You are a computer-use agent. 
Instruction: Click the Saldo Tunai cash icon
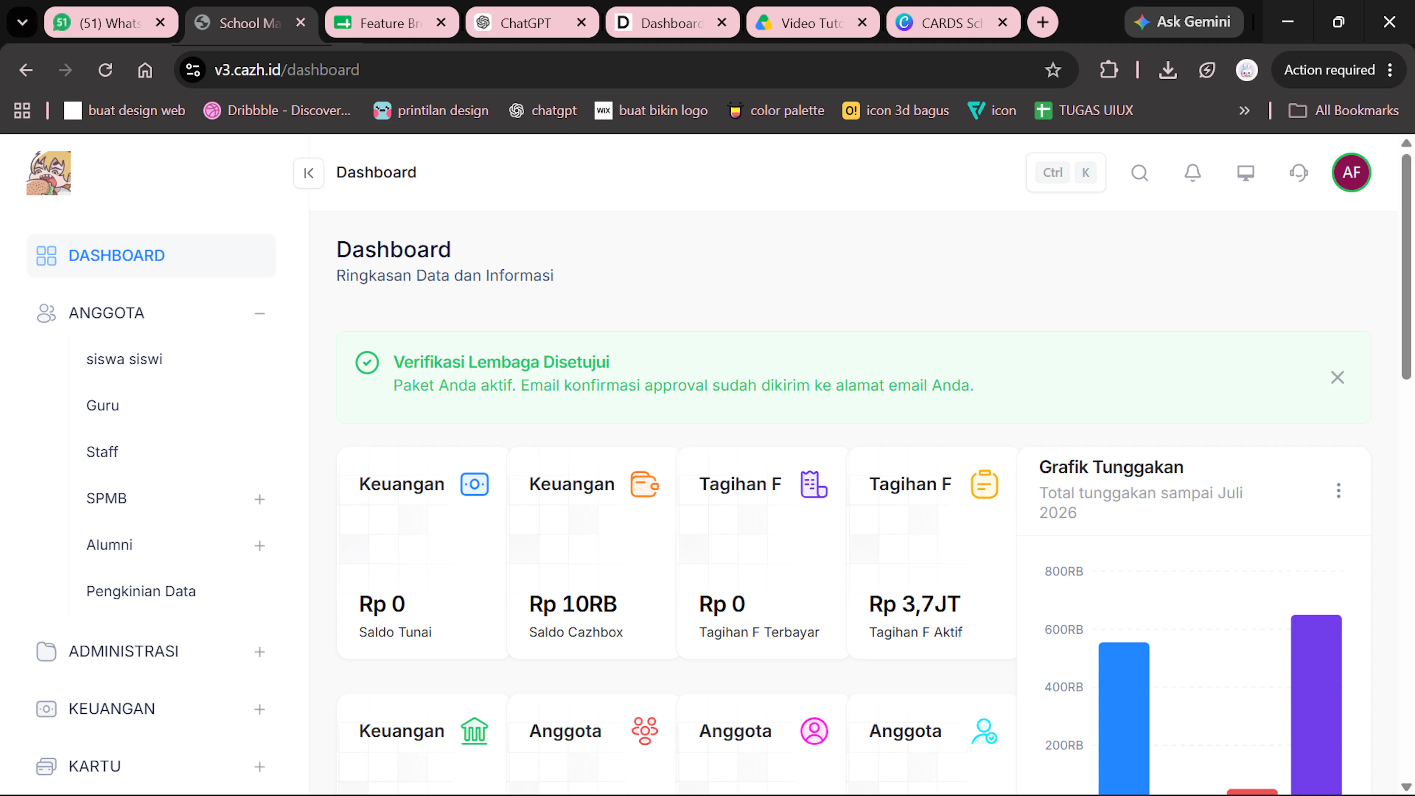pyautogui.click(x=475, y=484)
